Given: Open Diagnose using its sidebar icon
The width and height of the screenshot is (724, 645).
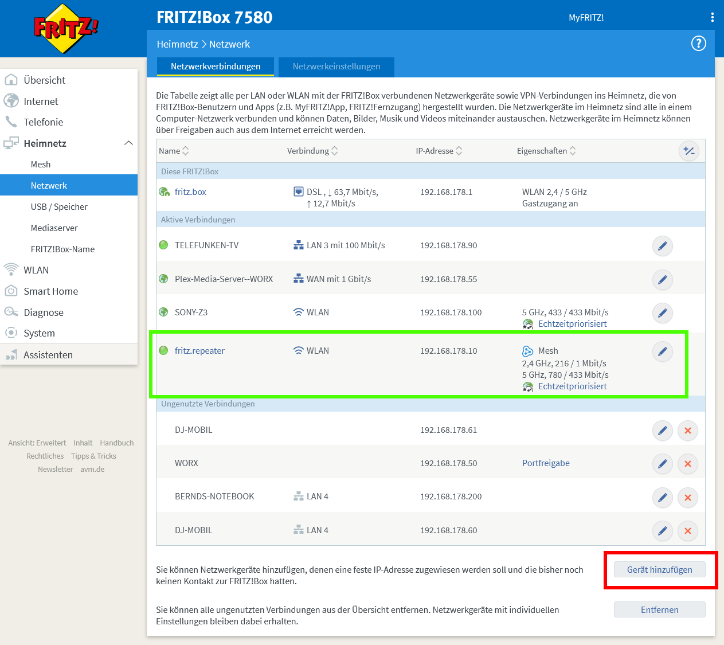Looking at the screenshot, I should pyautogui.click(x=11, y=312).
